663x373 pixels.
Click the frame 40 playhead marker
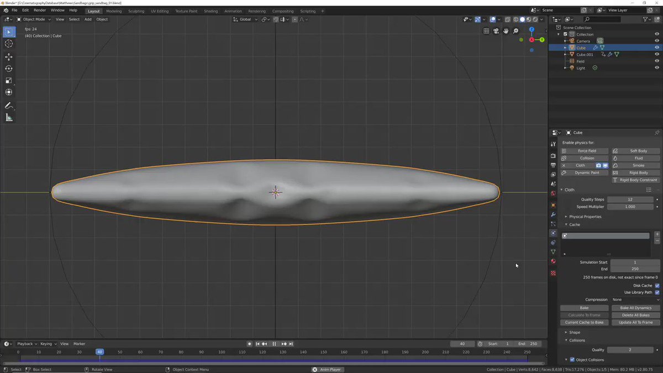[x=99, y=352]
